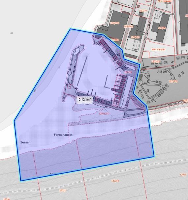Click parcel label 127/18 near the harbor
Viewport: 188px width, 200px height.
pyautogui.click(x=128, y=72)
